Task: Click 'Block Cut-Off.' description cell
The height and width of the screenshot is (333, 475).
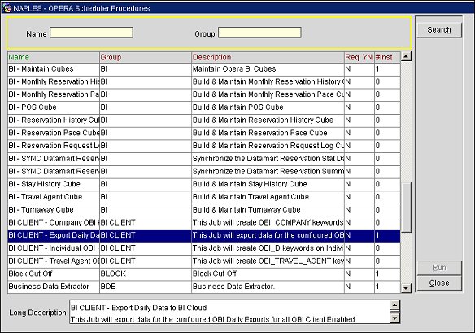Action: coord(268,274)
